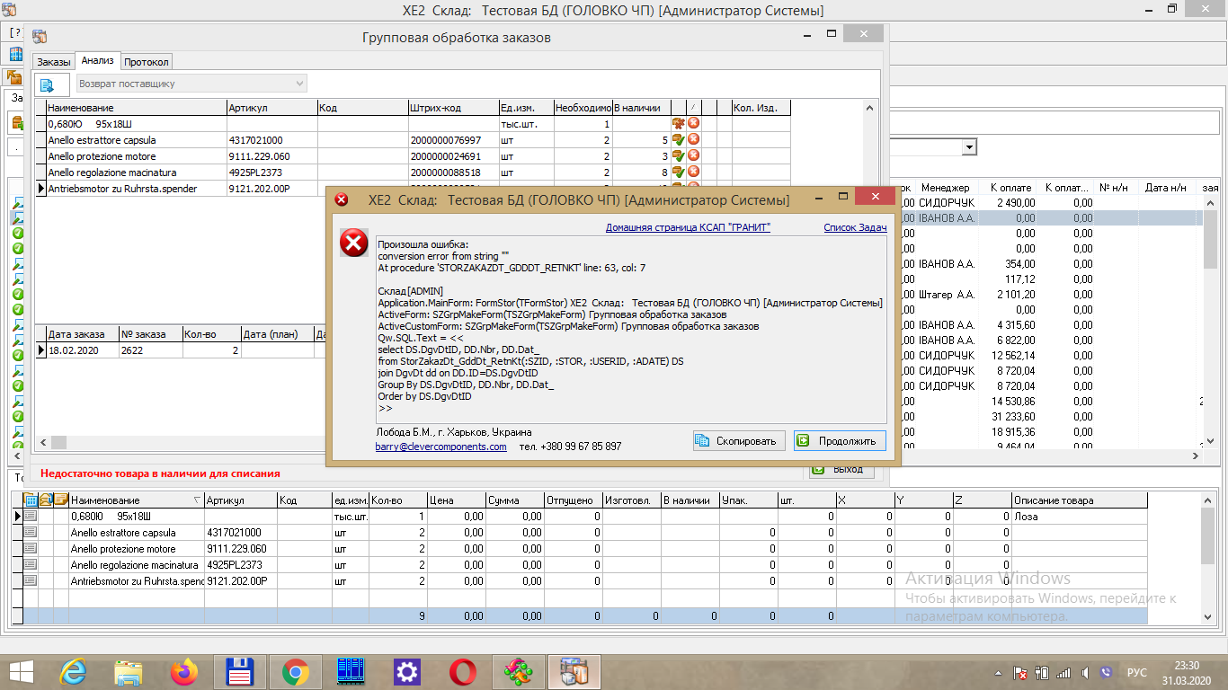Click red delete icon in Anello estrattore capsula row
This screenshot has width=1228, height=690.
pyautogui.click(x=694, y=140)
